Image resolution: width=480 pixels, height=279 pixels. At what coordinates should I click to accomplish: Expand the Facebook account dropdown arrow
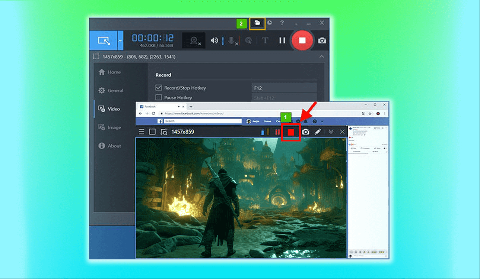point(322,121)
